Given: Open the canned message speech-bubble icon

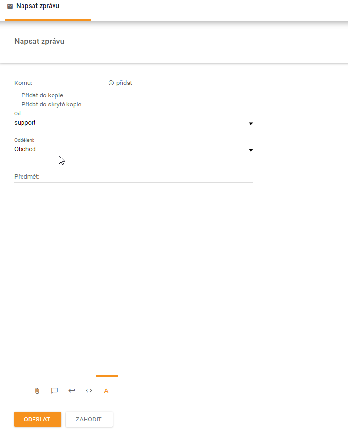Looking at the screenshot, I should [54, 390].
